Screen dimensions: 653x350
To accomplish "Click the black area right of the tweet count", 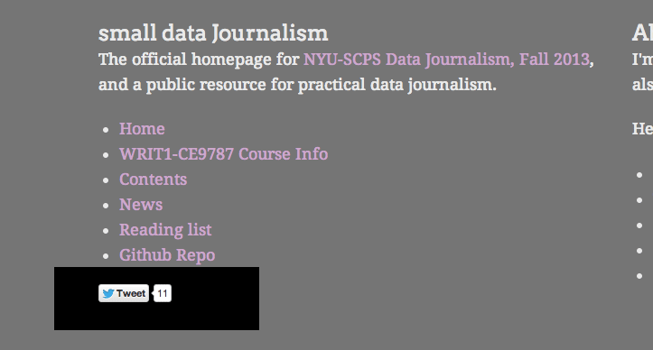I will pyautogui.click(x=215, y=299).
